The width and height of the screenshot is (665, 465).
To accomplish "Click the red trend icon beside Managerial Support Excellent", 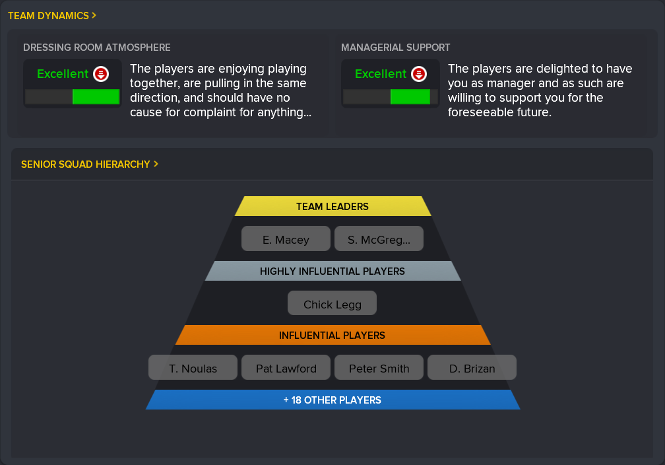I will click(419, 74).
